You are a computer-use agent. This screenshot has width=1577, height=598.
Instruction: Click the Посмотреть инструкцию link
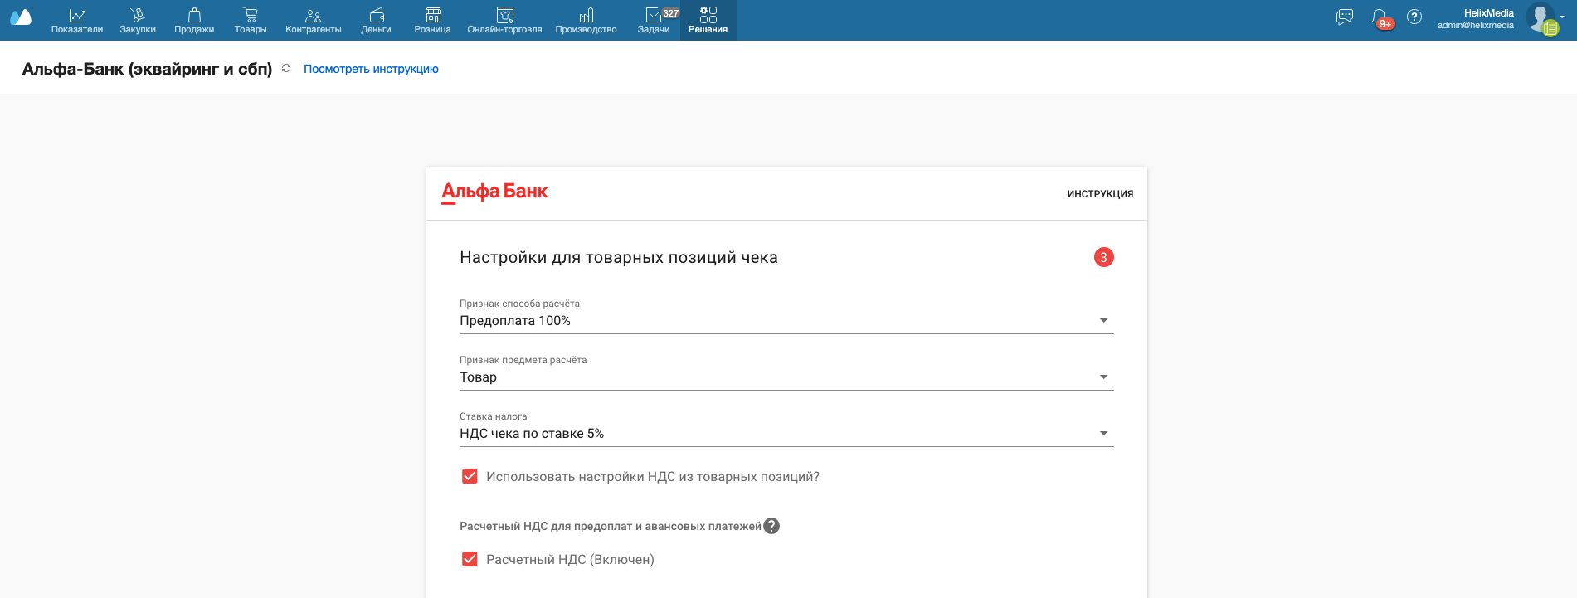(x=371, y=69)
